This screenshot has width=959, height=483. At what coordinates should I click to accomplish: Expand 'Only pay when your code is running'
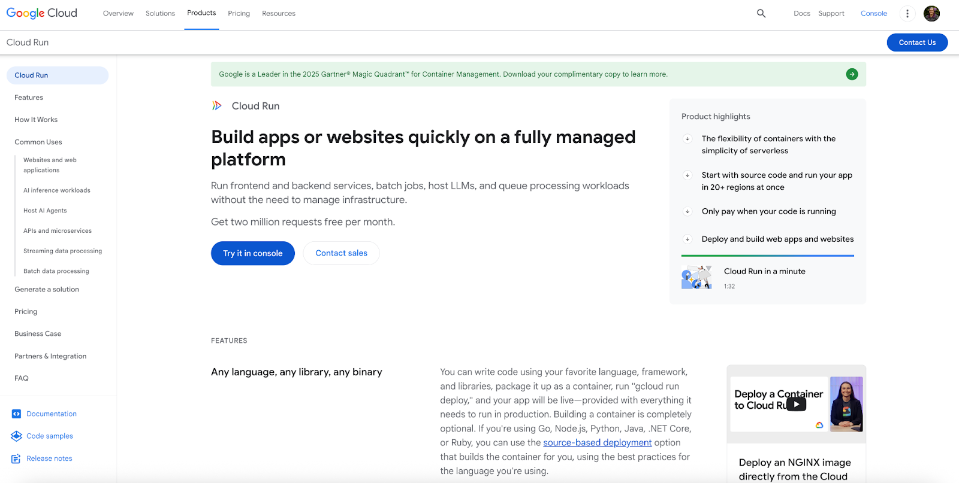coord(687,211)
